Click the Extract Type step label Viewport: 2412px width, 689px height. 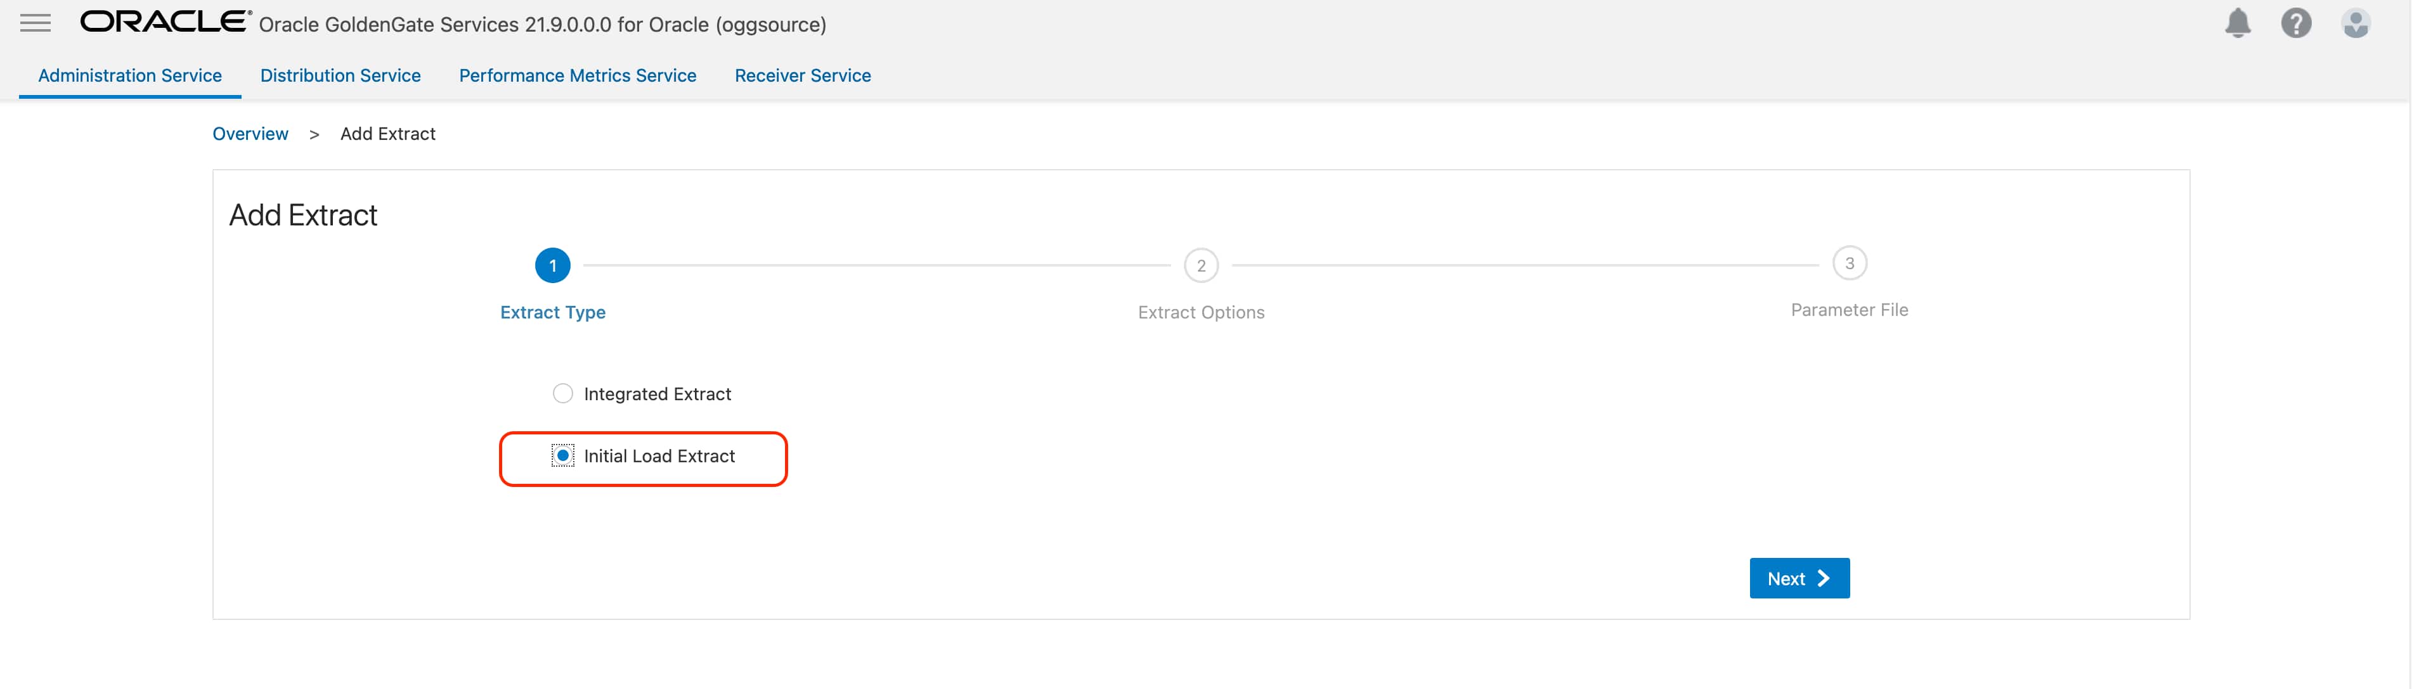tap(552, 312)
